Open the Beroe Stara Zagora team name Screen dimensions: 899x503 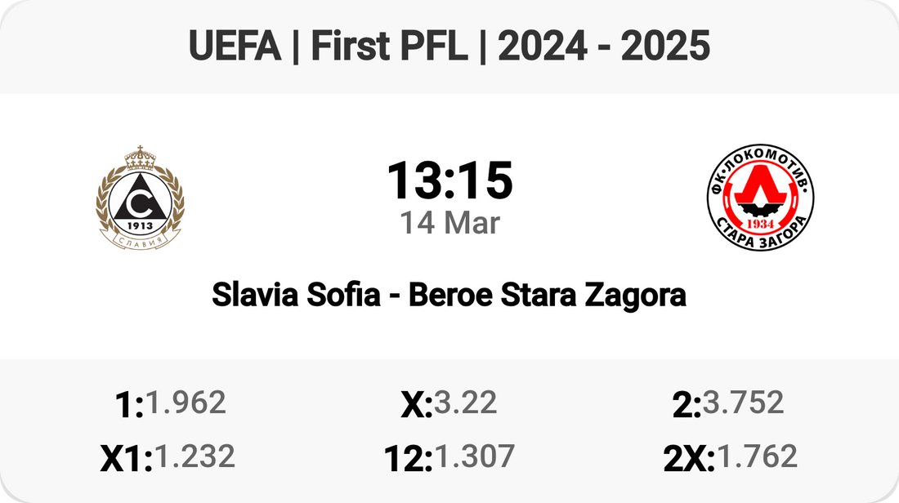pyautogui.click(x=547, y=295)
